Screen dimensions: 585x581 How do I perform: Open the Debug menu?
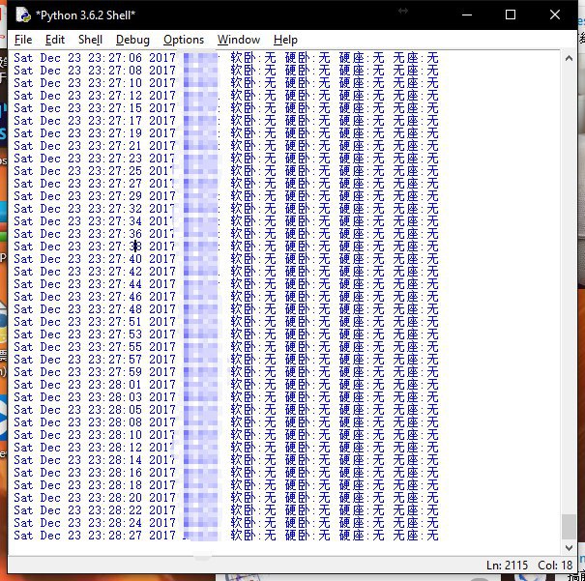tap(132, 40)
